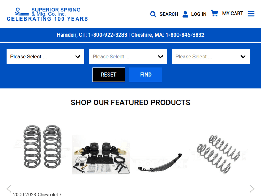
Task: Open MY CART link
Action: [232, 13]
